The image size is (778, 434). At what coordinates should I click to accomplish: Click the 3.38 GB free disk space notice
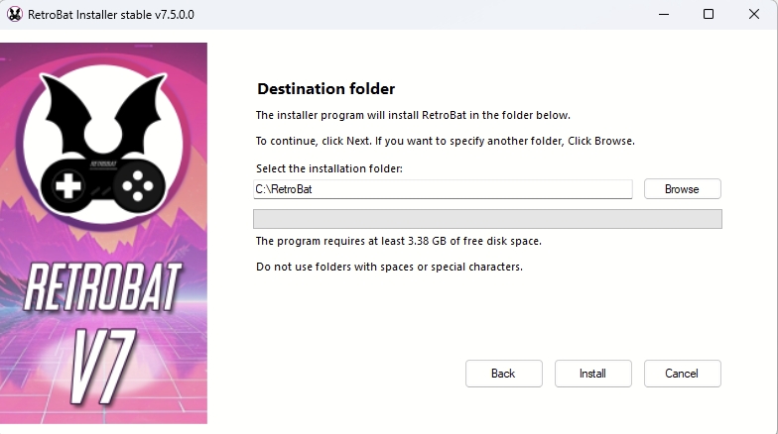pos(398,241)
